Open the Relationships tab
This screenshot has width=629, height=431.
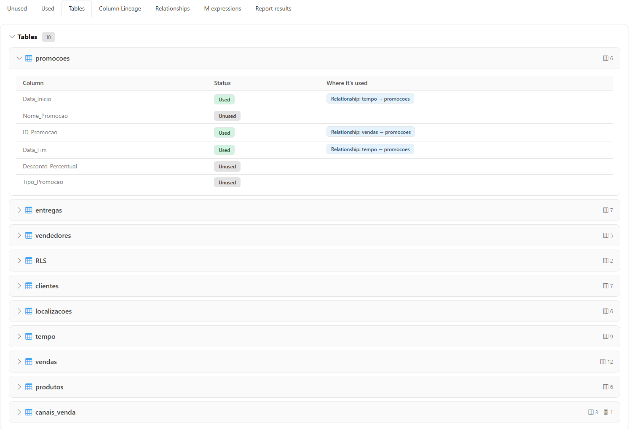(x=172, y=8)
